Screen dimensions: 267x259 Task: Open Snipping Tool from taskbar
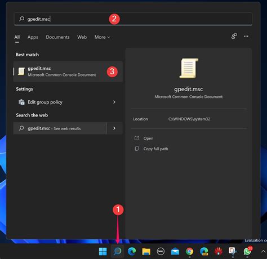(x=233, y=251)
